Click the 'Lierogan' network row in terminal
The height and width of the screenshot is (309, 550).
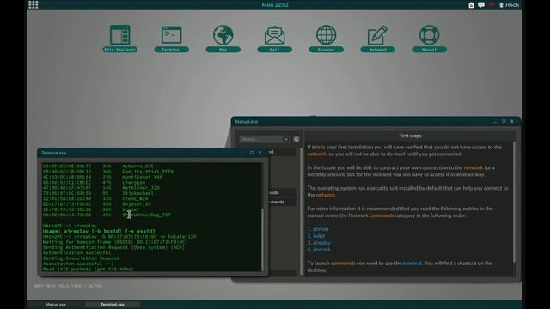94,182
